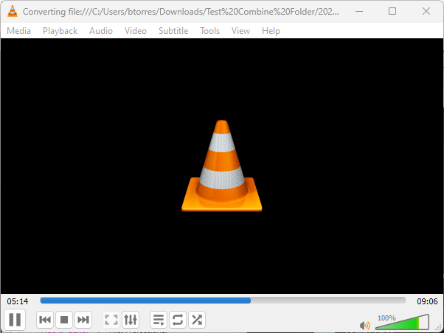This screenshot has width=444, height=333.
Task: Click the total time 09:06 label
Action: 427,301
